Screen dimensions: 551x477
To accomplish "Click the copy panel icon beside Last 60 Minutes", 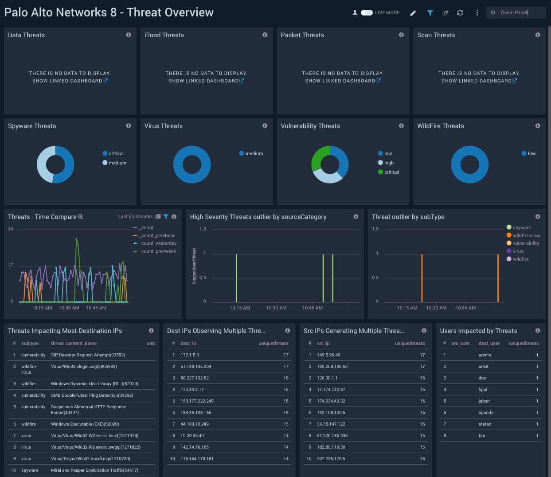I will [158, 216].
